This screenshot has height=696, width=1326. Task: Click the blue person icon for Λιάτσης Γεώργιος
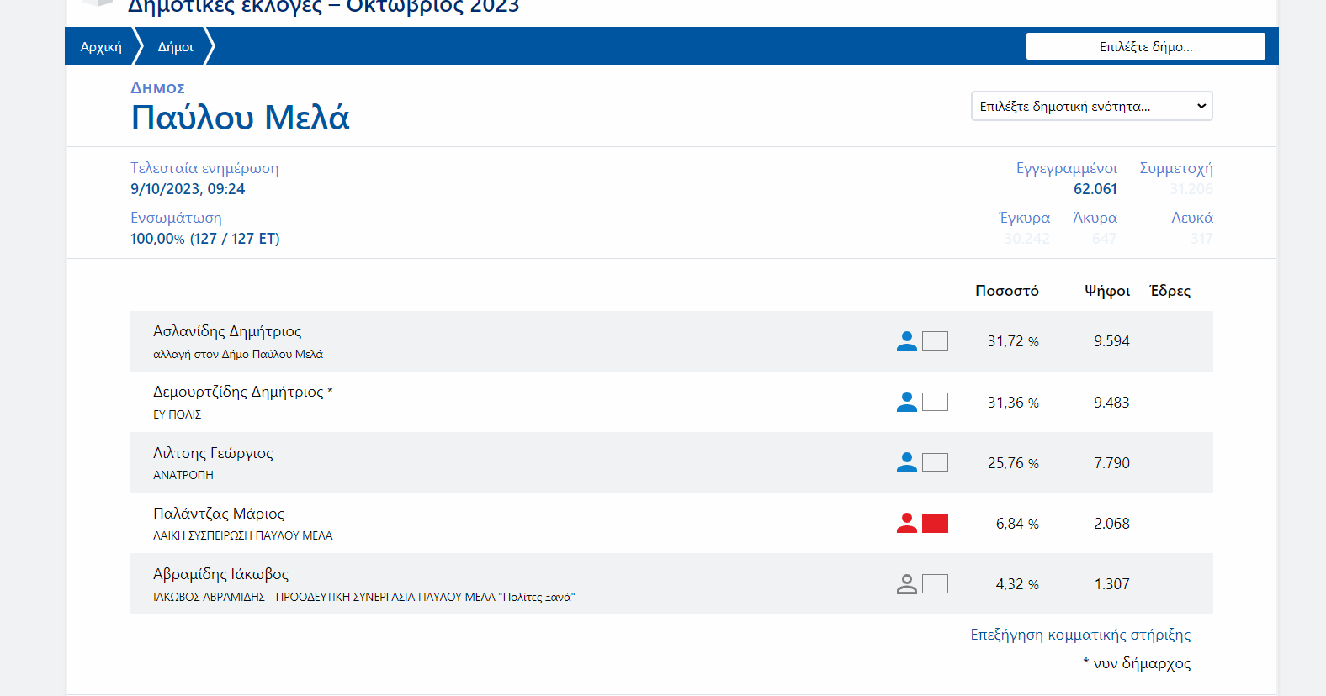pyautogui.click(x=906, y=462)
